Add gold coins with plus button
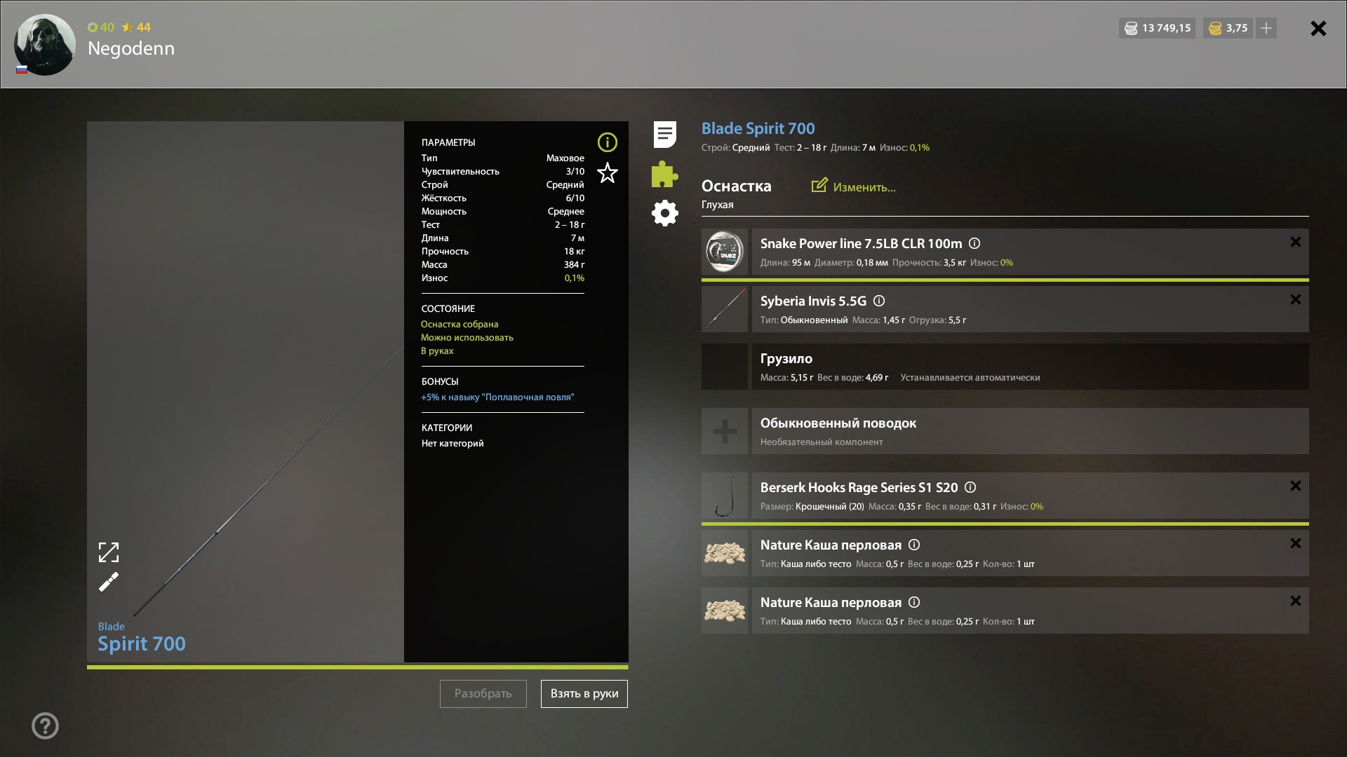 tap(1266, 28)
